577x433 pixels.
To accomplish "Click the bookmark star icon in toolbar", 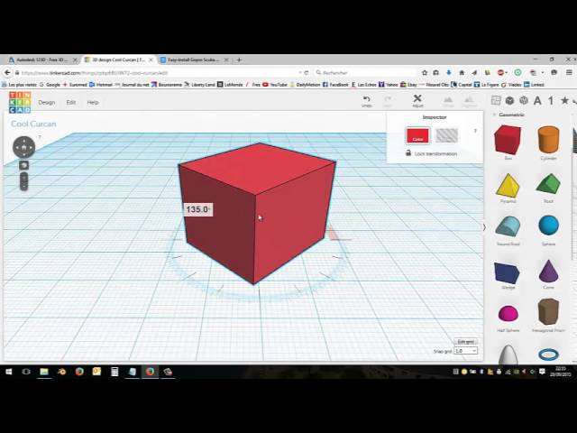I will [425, 72].
